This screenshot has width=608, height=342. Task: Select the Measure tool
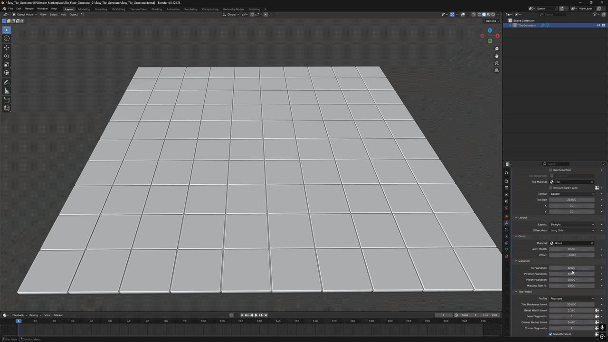tap(7, 91)
